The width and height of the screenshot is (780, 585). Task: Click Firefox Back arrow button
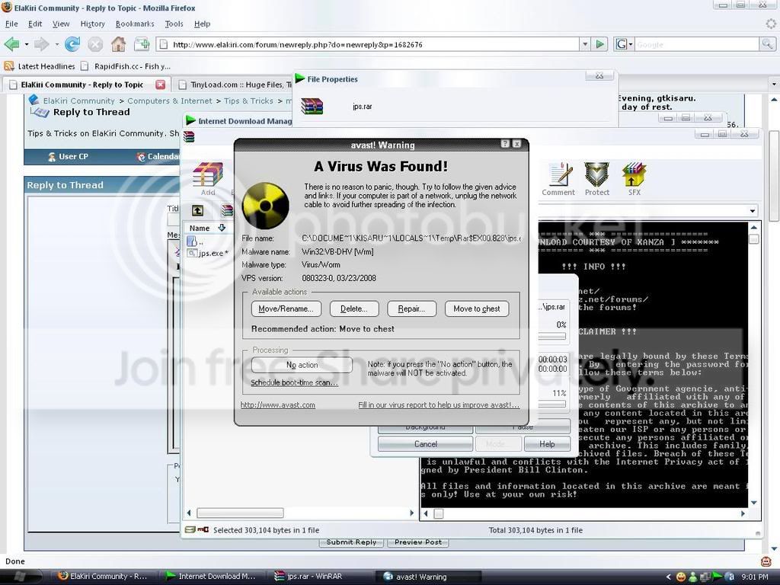pyautogui.click(x=11, y=44)
